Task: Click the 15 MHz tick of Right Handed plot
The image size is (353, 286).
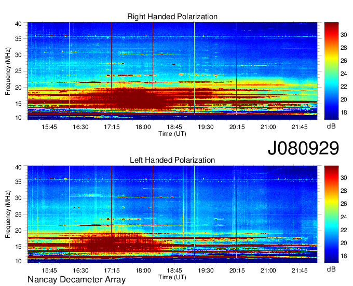Action: [18, 104]
